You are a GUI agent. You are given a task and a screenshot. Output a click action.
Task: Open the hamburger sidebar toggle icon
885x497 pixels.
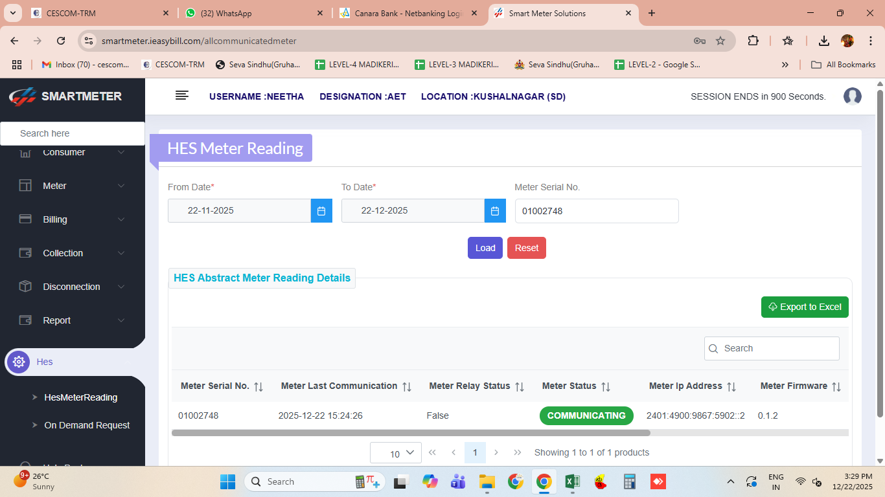182,96
